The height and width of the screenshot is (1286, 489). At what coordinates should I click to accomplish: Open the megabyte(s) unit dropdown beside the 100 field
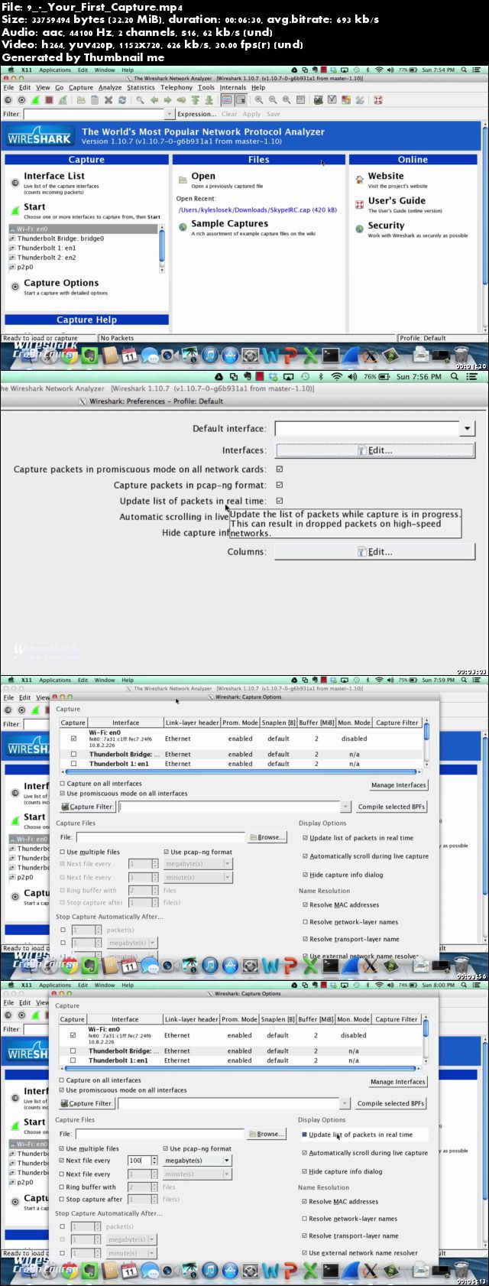(x=227, y=1161)
